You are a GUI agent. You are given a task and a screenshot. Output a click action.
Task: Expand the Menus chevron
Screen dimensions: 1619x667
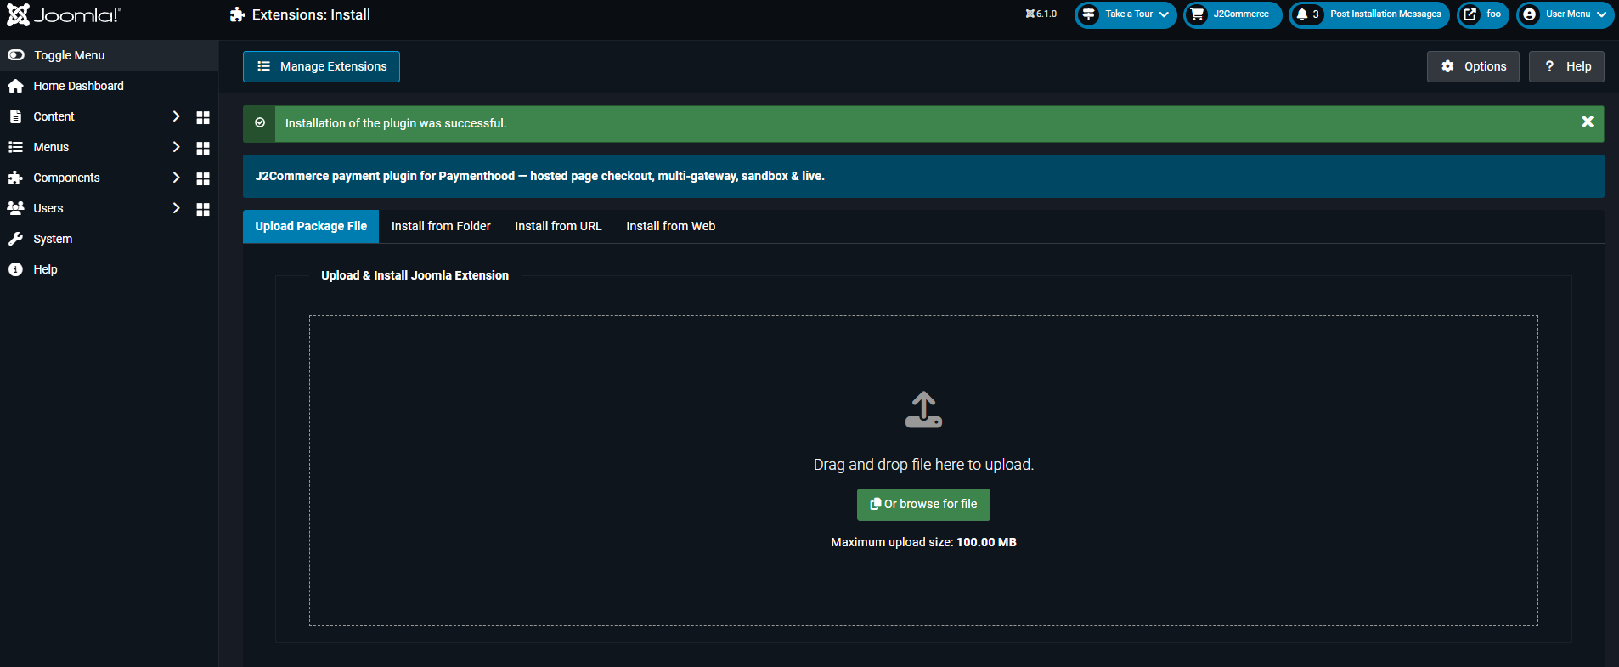click(176, 147)
